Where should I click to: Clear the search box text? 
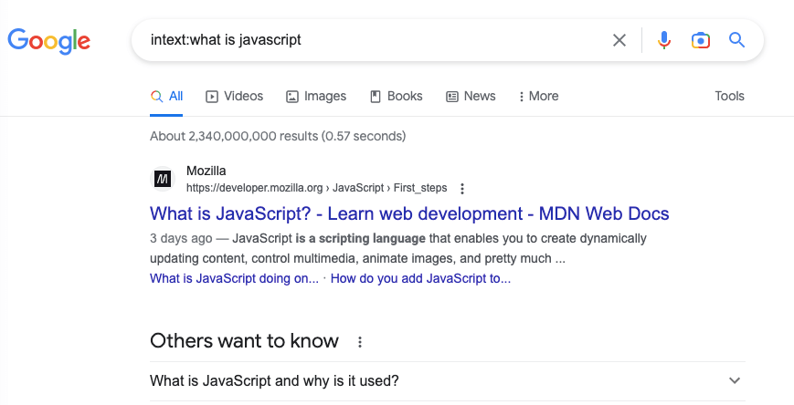[x=619, y=40]
